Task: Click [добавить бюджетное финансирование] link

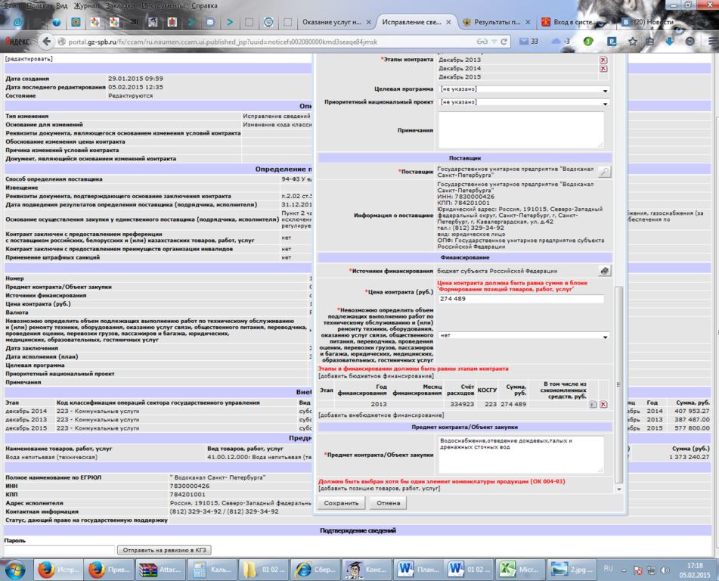Action: (x=376, y=376)
